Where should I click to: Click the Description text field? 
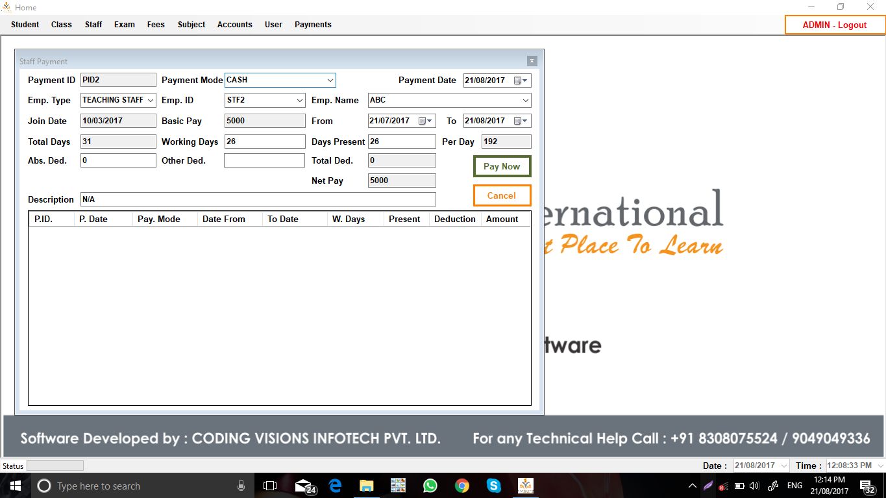click(x=258, y=199)
